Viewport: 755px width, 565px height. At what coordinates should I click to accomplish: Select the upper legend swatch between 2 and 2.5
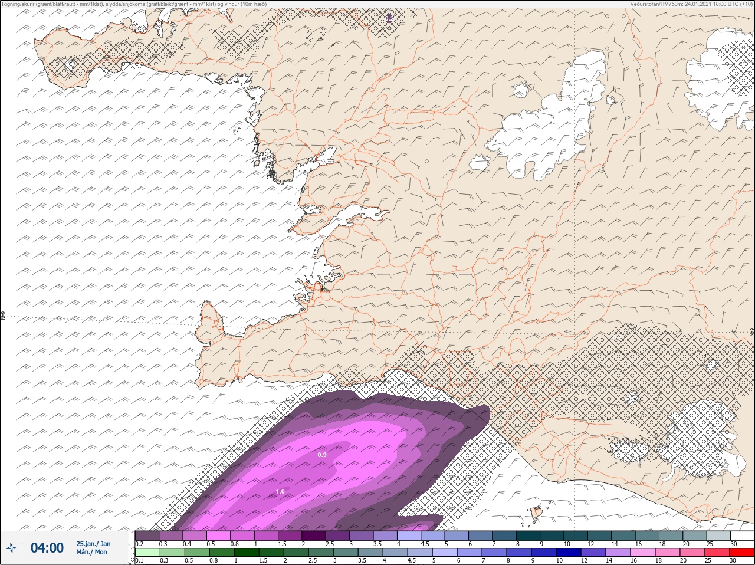pyautogui.click(x=314, y=536)
